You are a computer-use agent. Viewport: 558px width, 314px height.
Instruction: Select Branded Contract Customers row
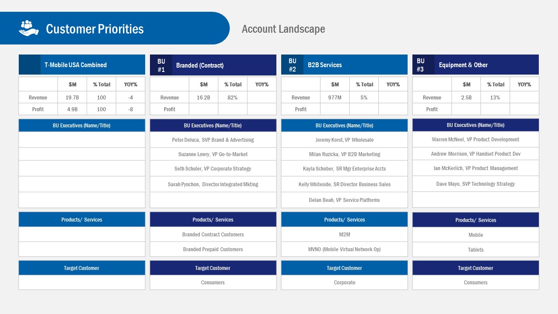(x=213, y=235)
